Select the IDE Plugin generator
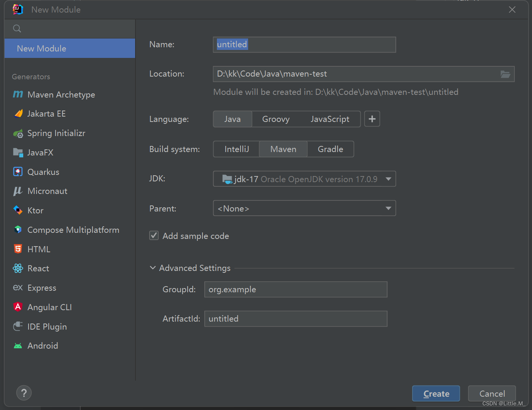The image size is (532, 410). click(x=70, y=327)
